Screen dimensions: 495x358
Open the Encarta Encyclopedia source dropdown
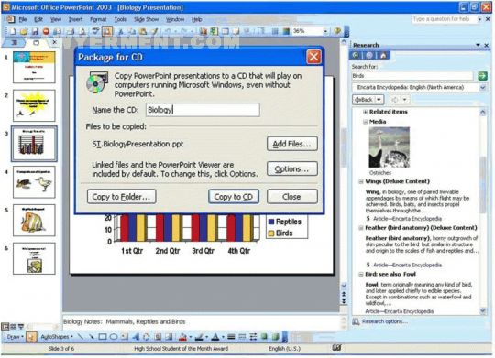[483, 87]
